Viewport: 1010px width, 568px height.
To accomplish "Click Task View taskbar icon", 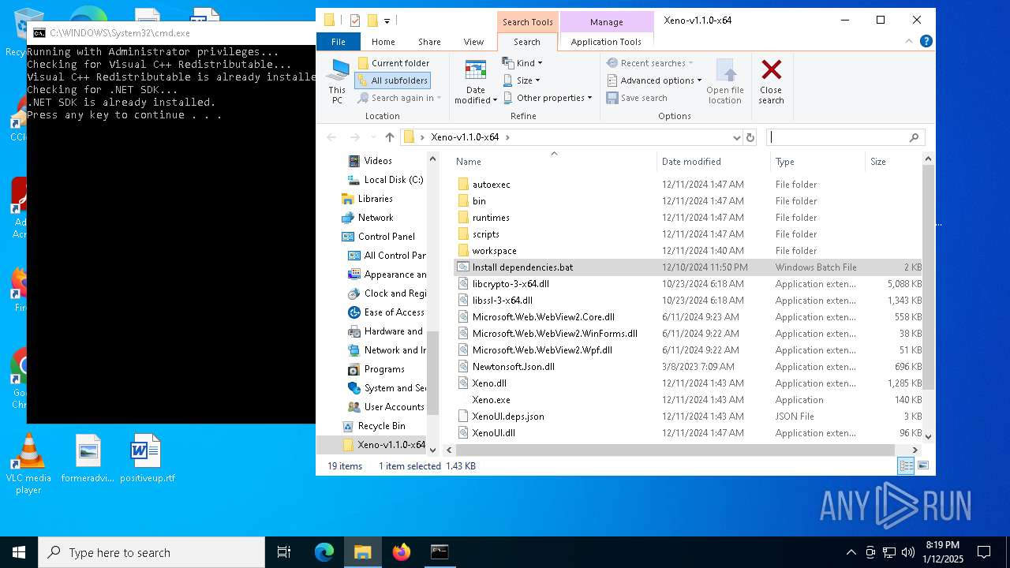I will pyautogui.click(x=284, y=552).
